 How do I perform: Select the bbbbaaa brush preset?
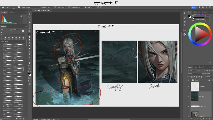[x=18, y=69]
